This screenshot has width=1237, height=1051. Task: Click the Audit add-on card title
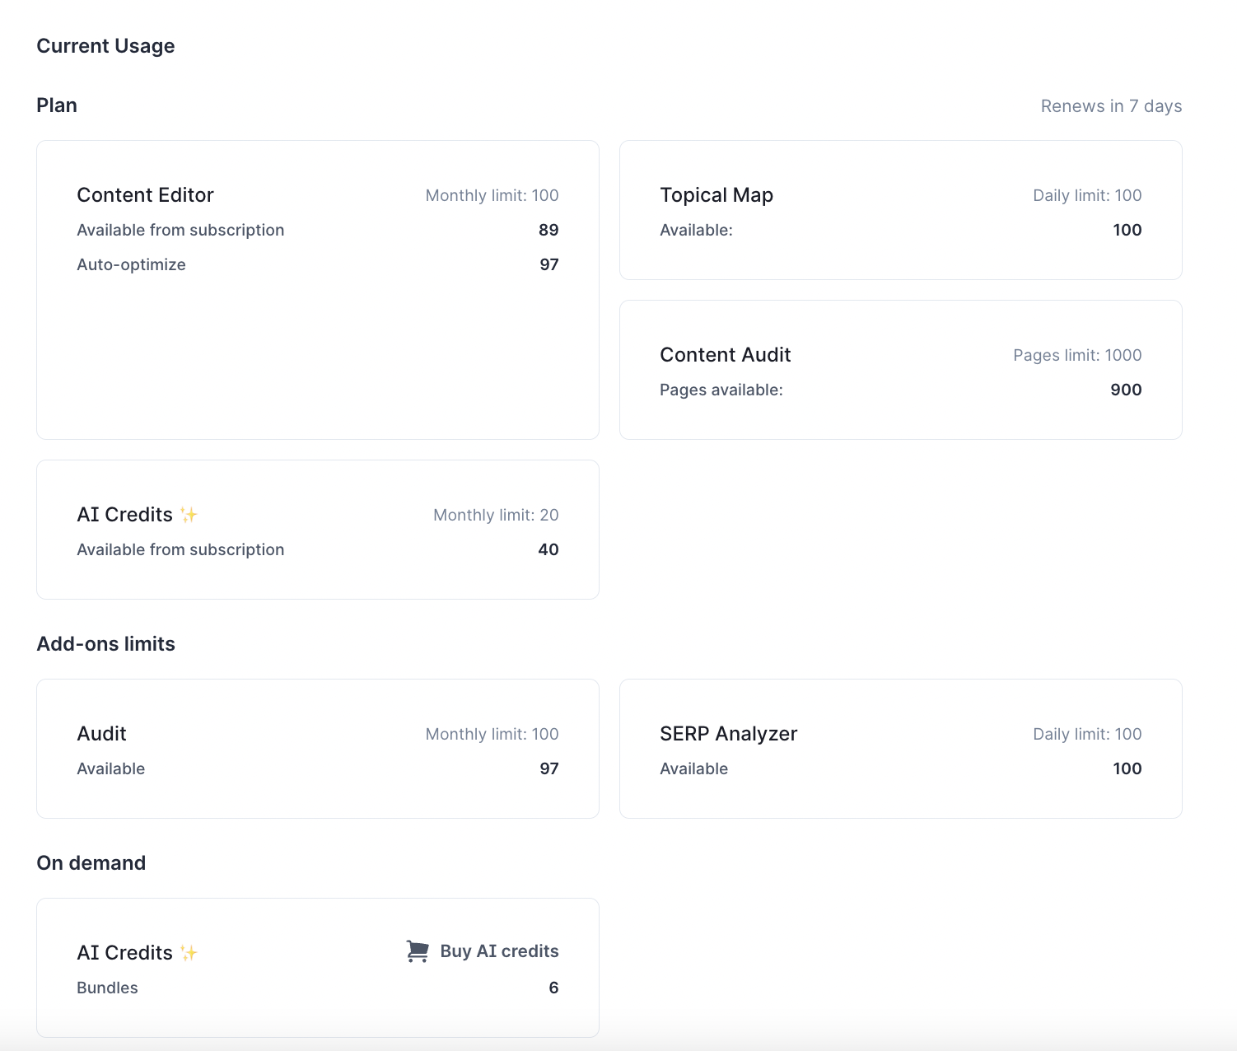coord(101,734)
